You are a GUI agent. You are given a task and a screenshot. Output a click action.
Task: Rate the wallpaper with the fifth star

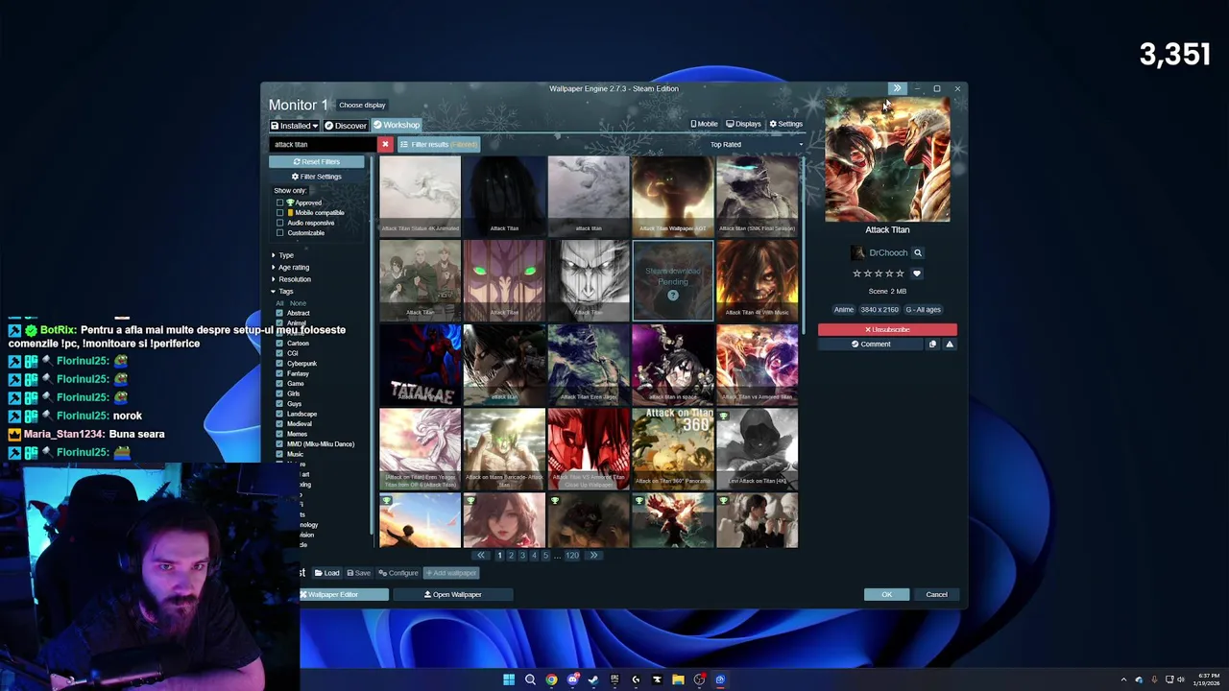900,274
